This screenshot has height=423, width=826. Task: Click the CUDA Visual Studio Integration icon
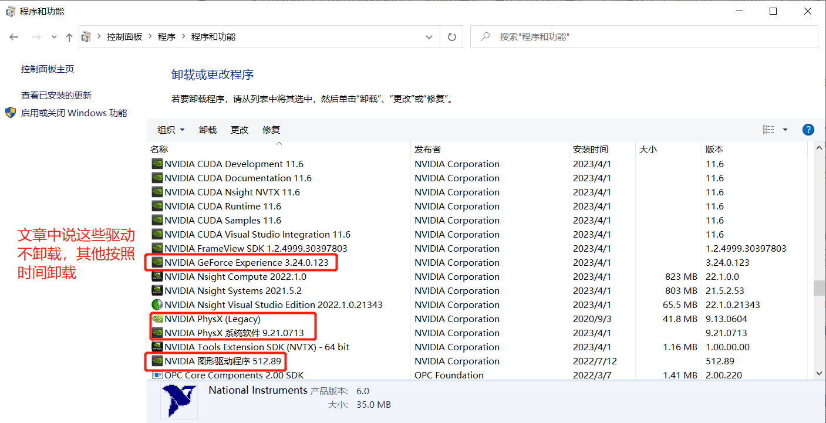pyautogui.click(x=157, y=235)
